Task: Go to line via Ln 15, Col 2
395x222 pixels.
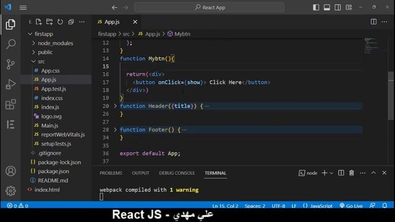Action: pyautogui.click(x=225, y=205)
